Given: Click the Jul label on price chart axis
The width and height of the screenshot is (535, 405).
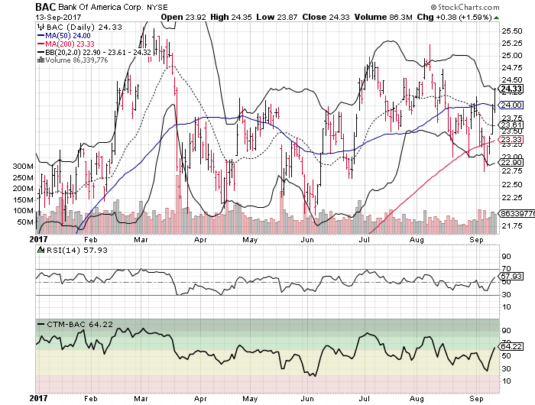Looking at the screenshot, I should pos(365,240).
